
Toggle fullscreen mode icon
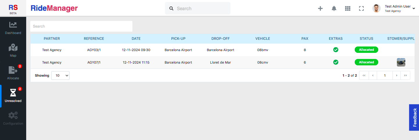(361, 8)
